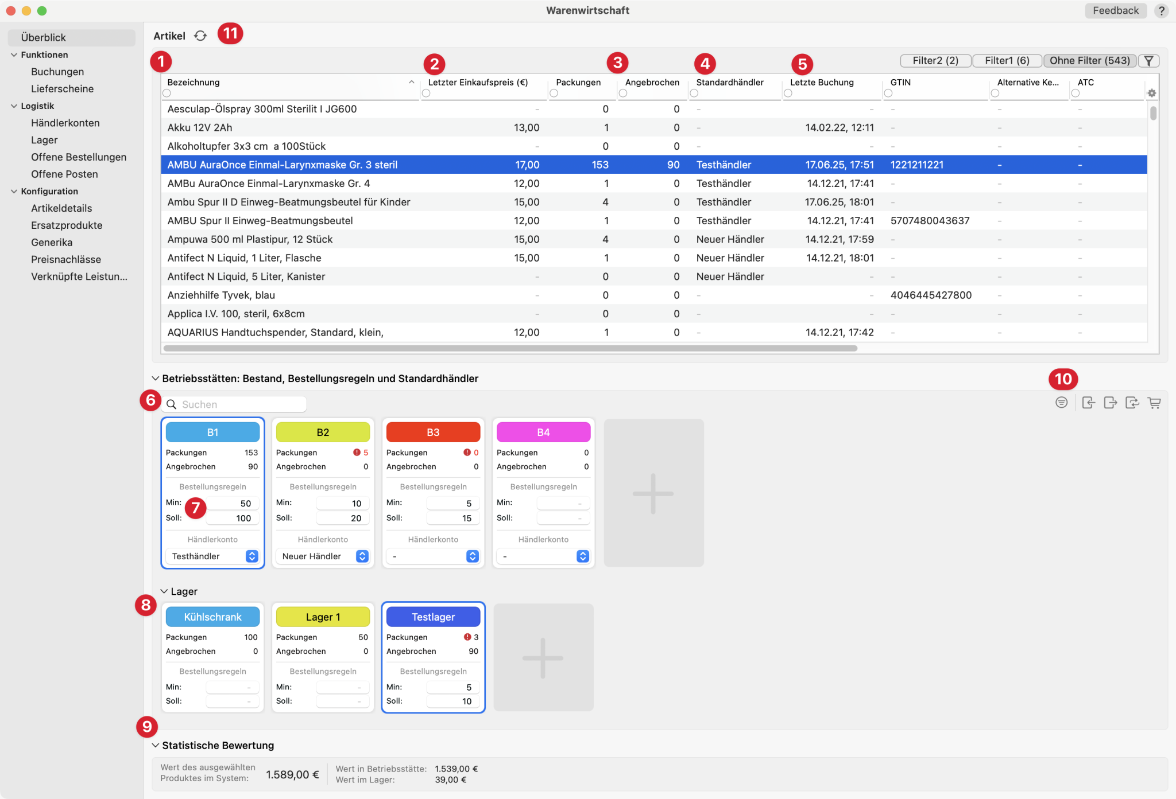
Task: Open Artikeldetails in the sidebar
Action: pyautogui.click(x=61, y=208)
